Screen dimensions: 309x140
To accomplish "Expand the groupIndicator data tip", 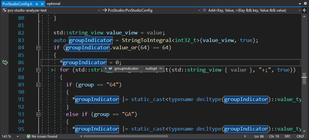I will click(106, 68).
